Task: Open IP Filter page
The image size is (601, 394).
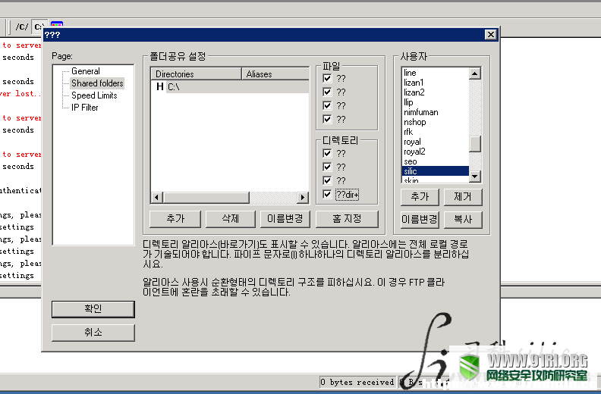Action: (x=85, y=108)
